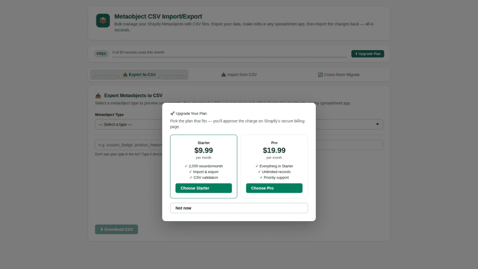
Task: Open the Cross-Store Migrate tab
Action: click(339, 74)
